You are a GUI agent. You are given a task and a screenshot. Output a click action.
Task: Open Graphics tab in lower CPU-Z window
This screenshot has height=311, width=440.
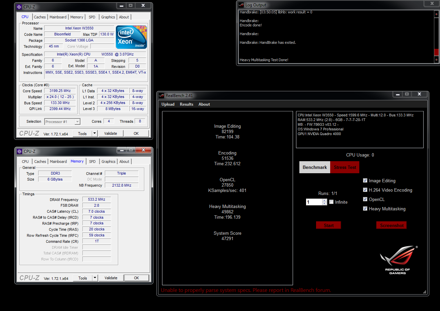coord(108,162)
